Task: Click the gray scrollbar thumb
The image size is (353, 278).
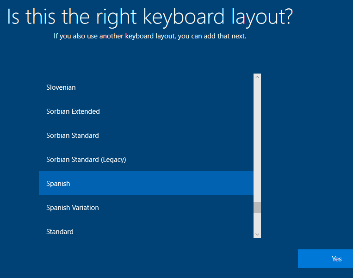Action: (257, 207)
